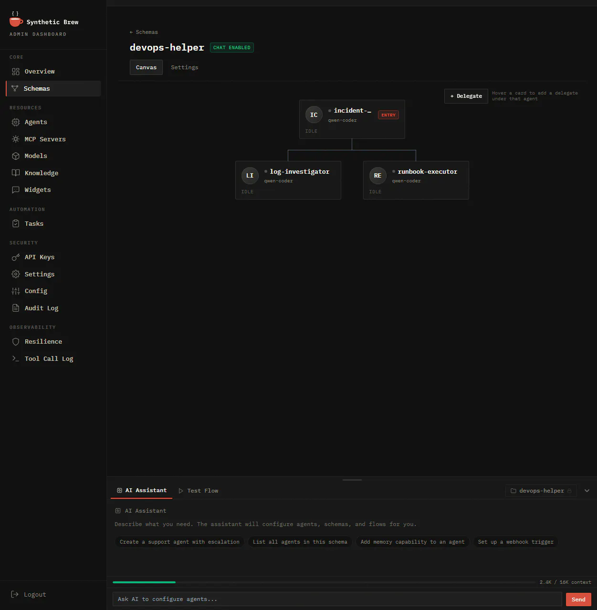Open Overview in the sidebar

53,72
